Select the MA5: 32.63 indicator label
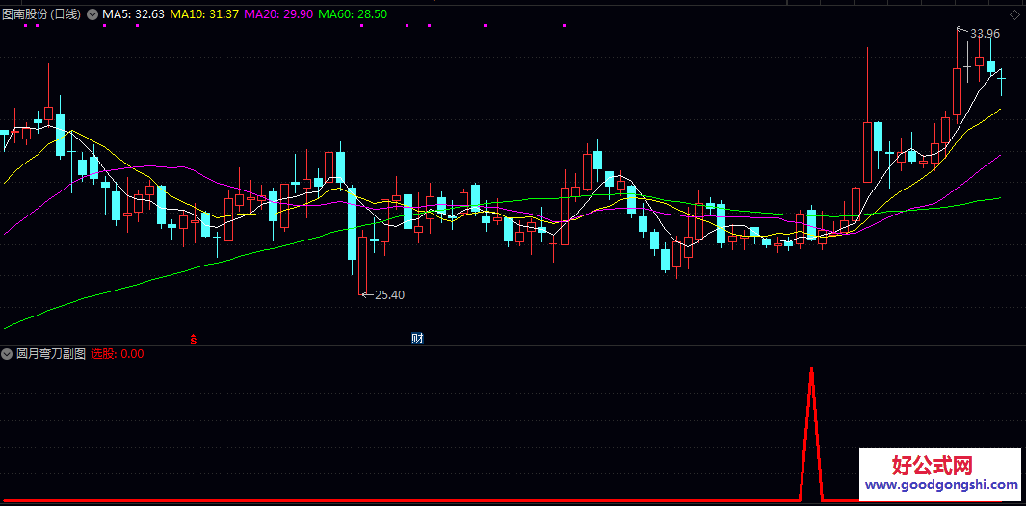 click(133, 13)
